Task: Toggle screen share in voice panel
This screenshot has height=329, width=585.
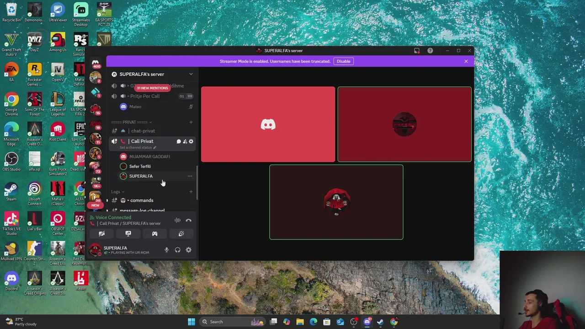Action: point(128,233)
